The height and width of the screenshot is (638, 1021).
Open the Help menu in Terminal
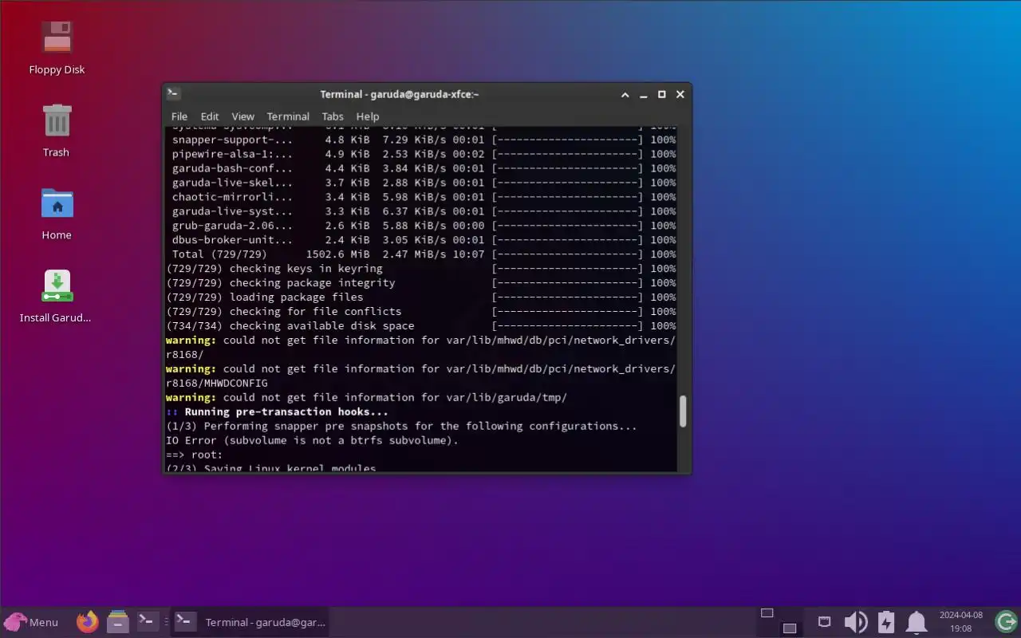pyautogui.click(x=368, y=116)
